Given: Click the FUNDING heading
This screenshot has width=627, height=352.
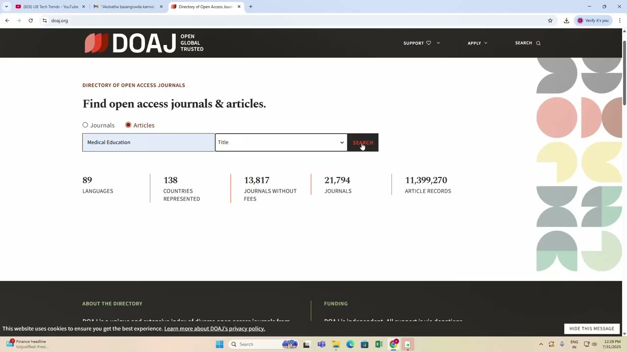Looking at the screenshot, I should pos(336,304).
